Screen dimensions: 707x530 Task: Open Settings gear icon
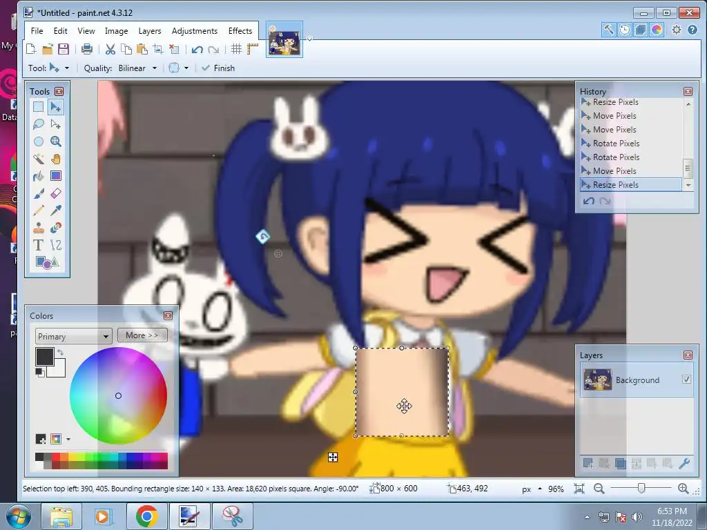point(677,30)
